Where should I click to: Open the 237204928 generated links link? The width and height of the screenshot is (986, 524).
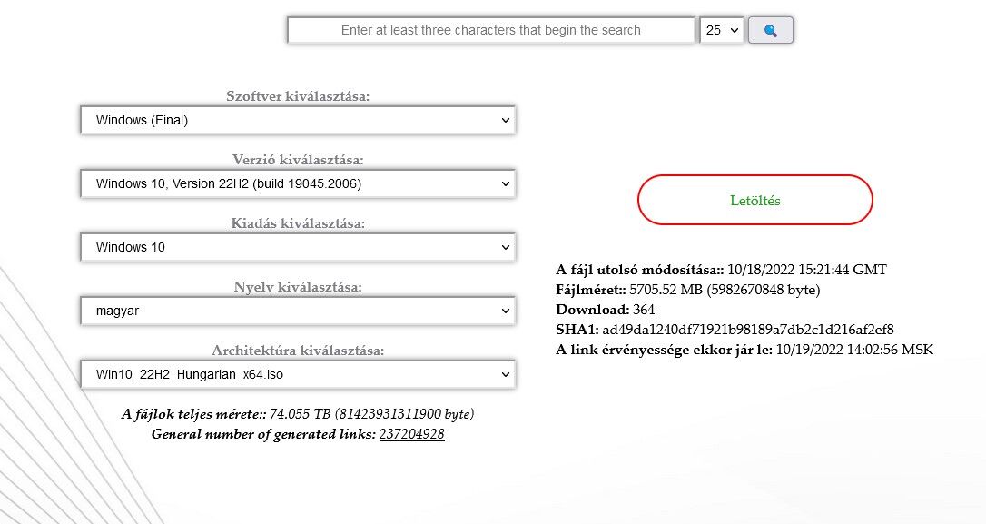pos(412,434)
